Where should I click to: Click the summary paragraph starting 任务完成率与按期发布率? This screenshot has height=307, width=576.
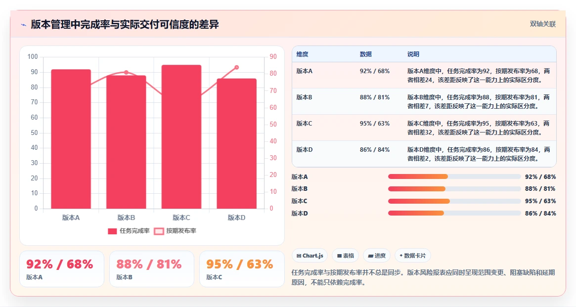click(x=423, y=277)
